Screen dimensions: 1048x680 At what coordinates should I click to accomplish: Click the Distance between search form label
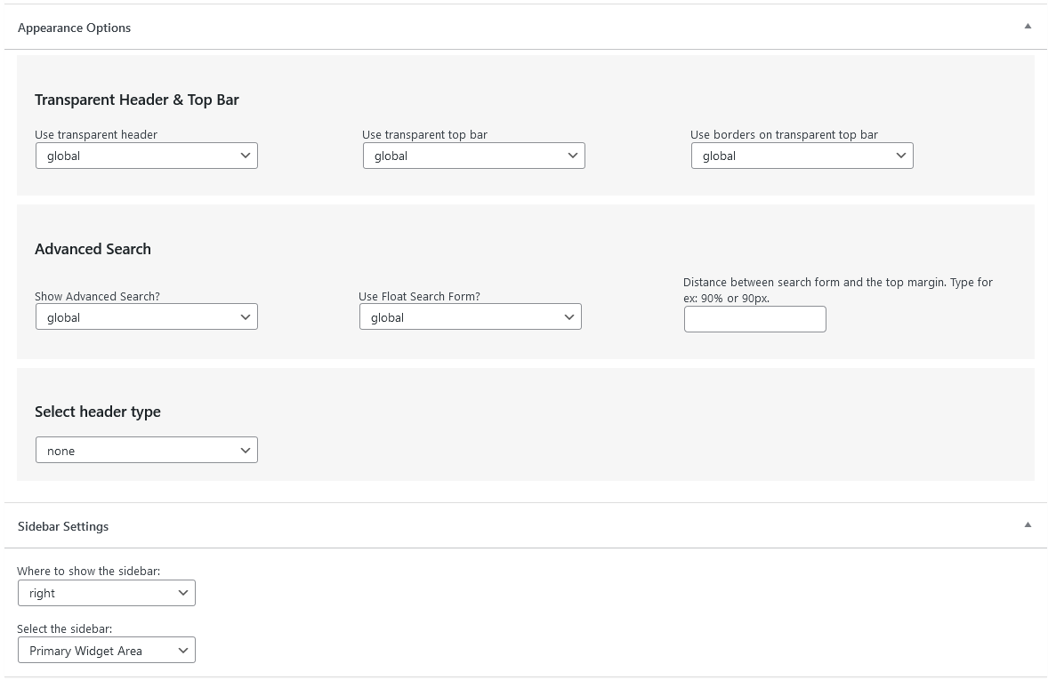[x=838, y=290]
